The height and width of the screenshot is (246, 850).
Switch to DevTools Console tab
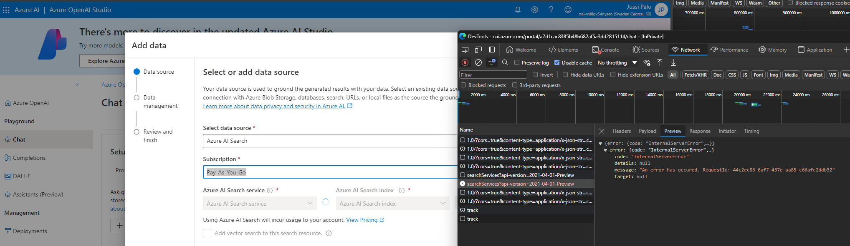click(x=605, y=50)
